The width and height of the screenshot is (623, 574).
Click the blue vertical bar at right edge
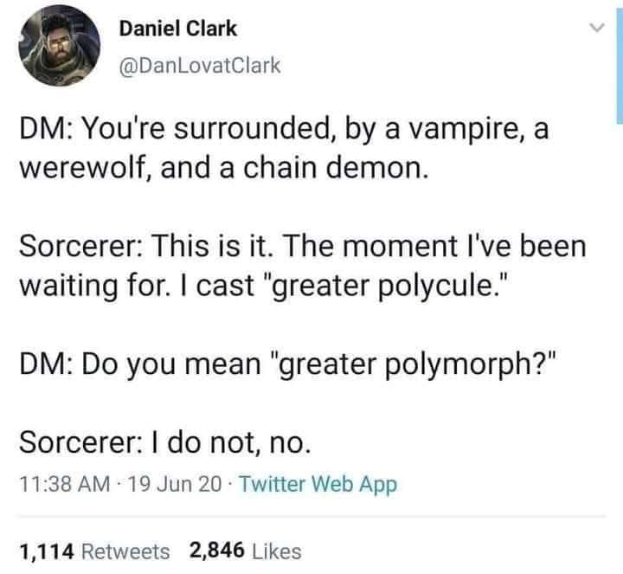tap(620, 67)
